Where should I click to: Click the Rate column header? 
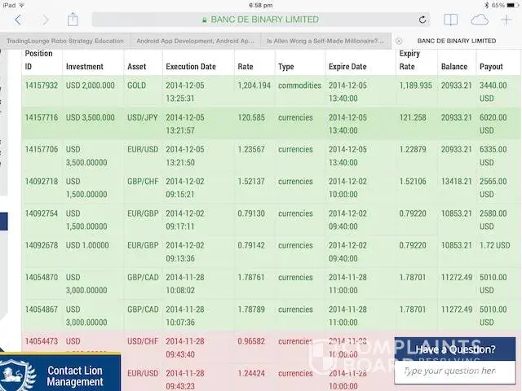tap(246, 67)
